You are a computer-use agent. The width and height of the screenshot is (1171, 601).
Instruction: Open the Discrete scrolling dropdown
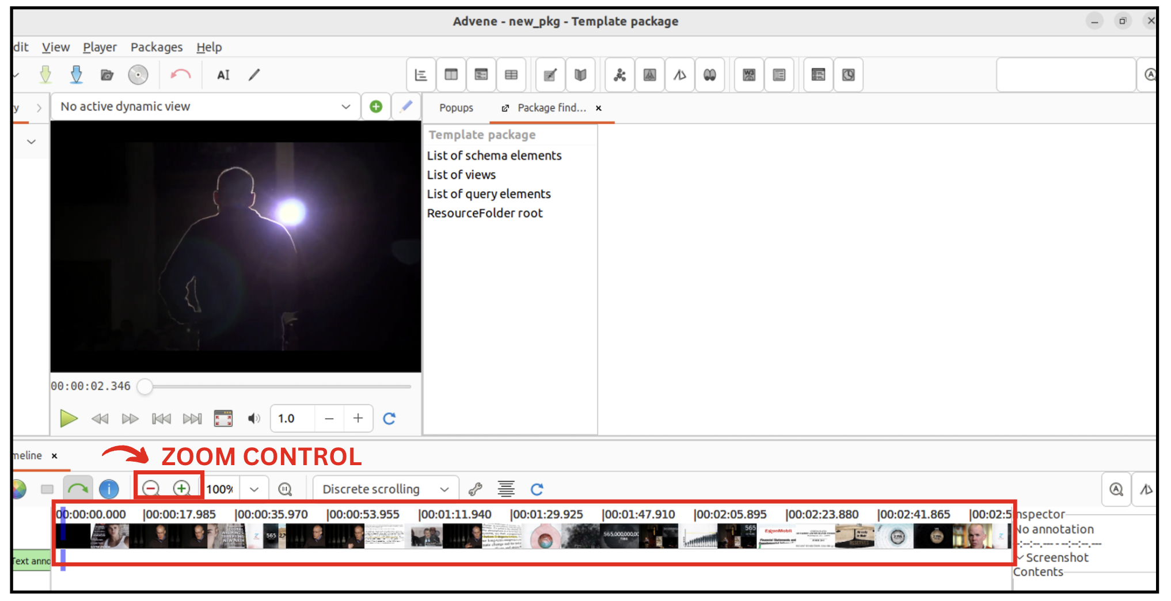pyautogui.click(x=386, y=489)
